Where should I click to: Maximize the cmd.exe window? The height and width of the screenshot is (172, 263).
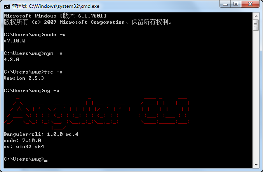coord(236,4)
